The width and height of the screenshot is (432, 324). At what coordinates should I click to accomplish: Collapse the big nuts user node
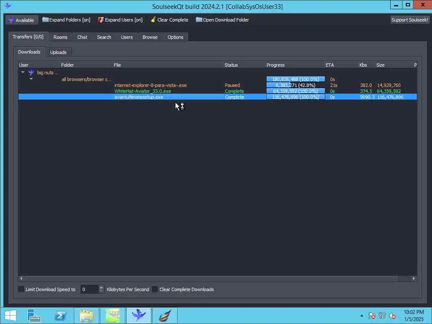(x=23, y=72)
